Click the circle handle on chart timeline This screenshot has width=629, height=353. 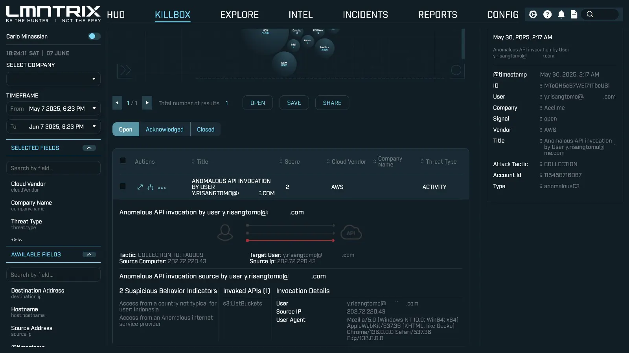456,70
